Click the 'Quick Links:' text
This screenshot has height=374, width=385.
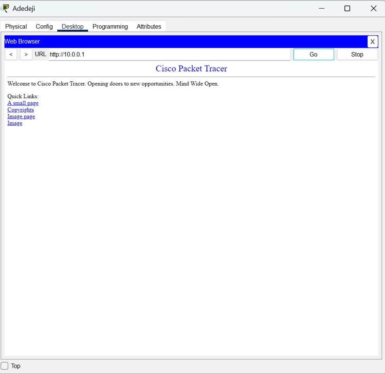pos(23,96)
